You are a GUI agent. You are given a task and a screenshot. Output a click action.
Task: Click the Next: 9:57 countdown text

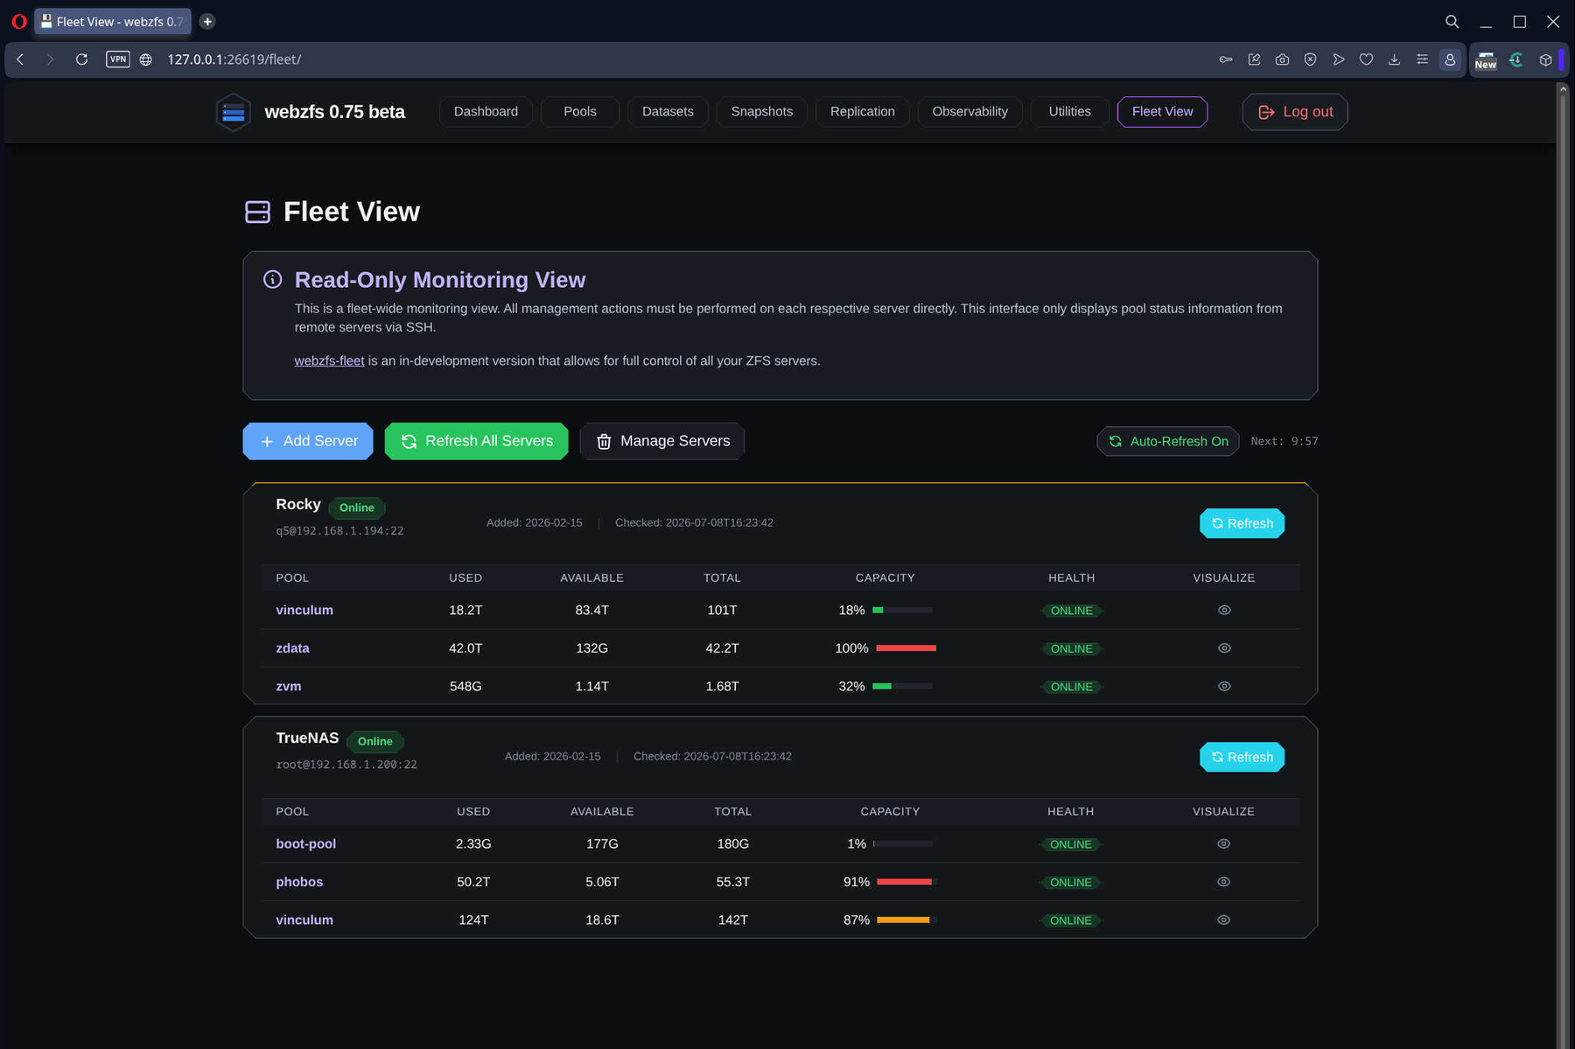click(1284, 441)
